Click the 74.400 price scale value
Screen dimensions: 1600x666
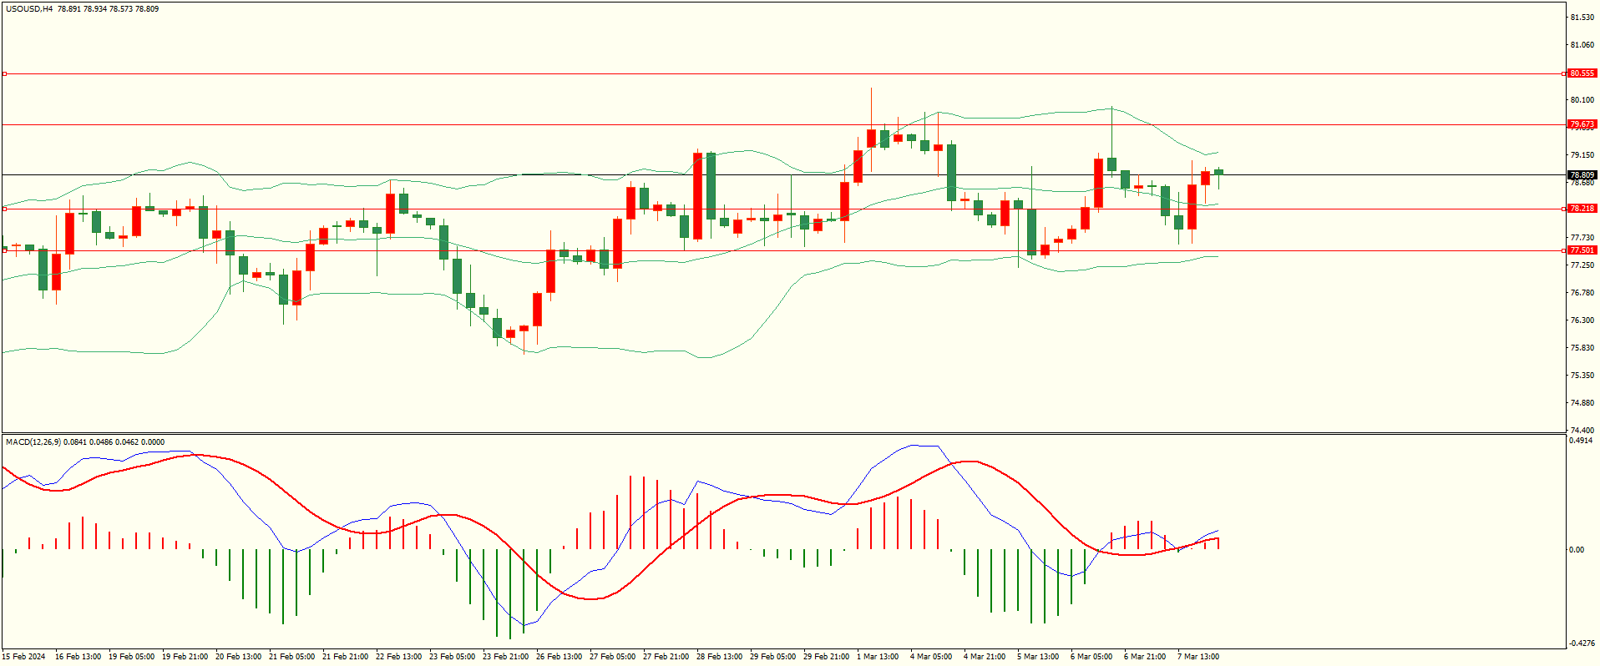[1582, 431]
